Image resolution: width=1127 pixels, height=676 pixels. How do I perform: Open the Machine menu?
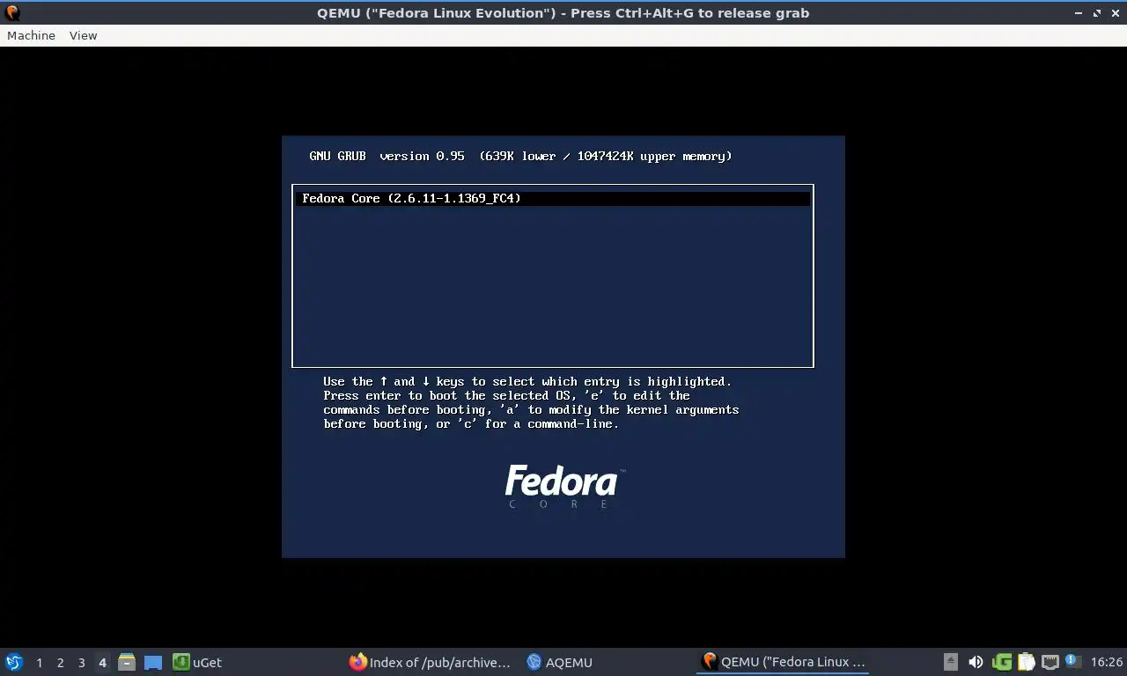point(31,35)
